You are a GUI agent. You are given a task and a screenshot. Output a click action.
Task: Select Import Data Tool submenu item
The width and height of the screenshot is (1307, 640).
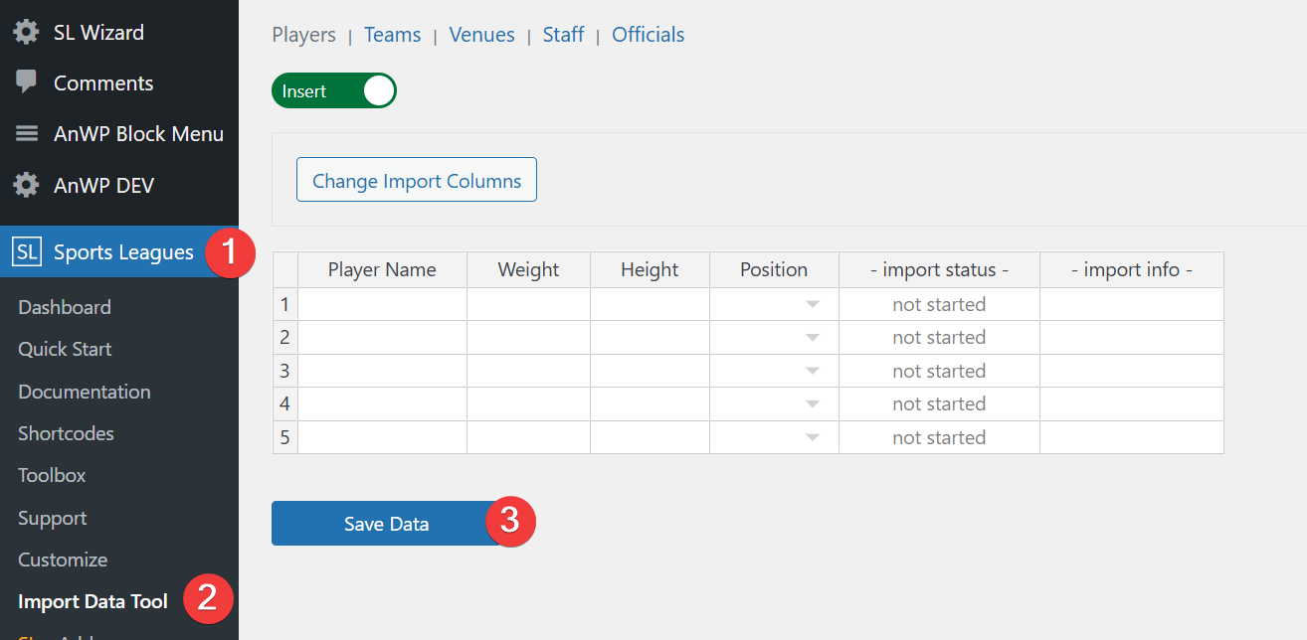pos(93,601)
